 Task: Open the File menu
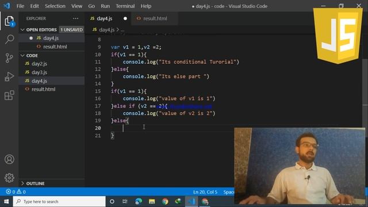tap(20, 6)
